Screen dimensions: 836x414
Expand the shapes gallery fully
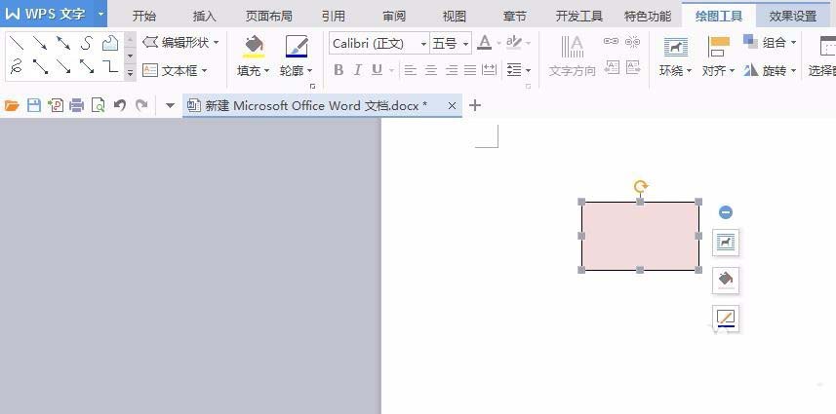130,73
